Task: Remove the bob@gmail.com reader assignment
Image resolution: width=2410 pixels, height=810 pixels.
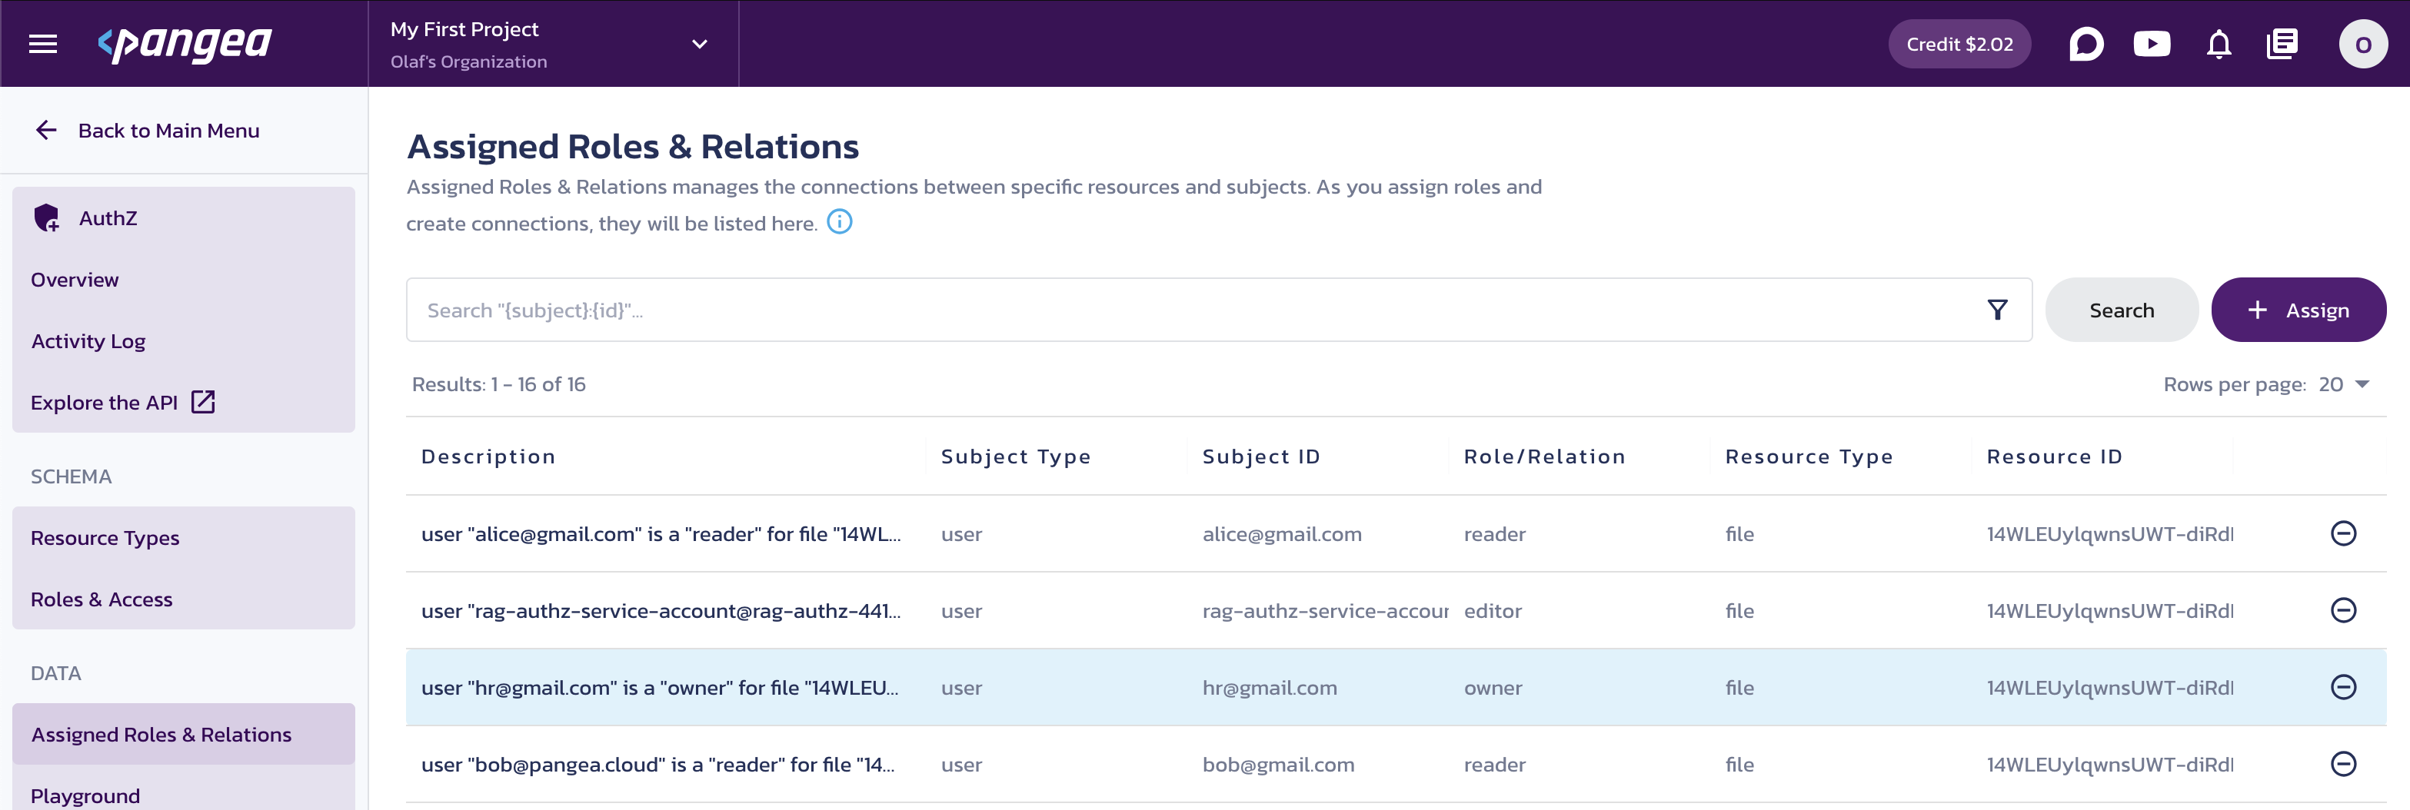Action: pyautogui.click(x=2342, y=763)
